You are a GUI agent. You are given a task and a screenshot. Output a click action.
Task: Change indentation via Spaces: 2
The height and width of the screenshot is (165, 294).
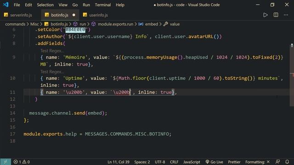pyautogui.click(x=142, y=162)
